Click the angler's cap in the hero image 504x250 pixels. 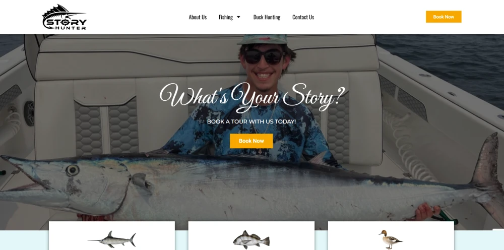coord(262,39)
